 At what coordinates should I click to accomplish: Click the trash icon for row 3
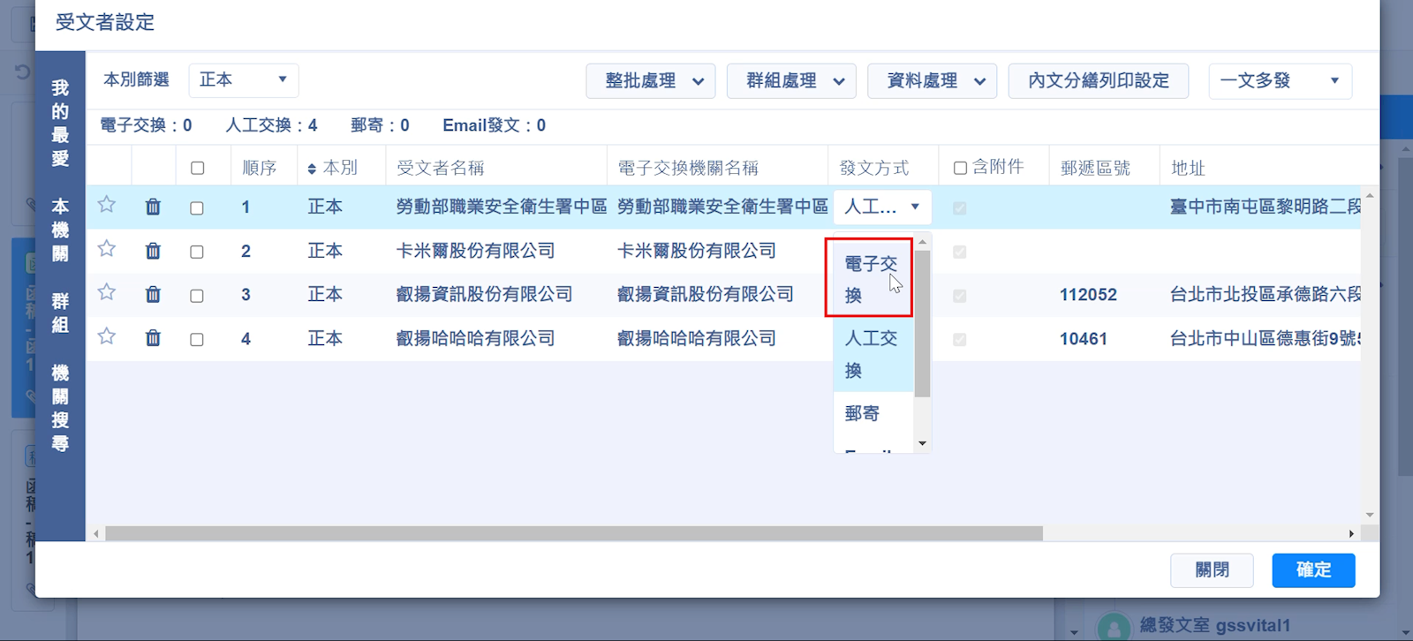(153, 294)
